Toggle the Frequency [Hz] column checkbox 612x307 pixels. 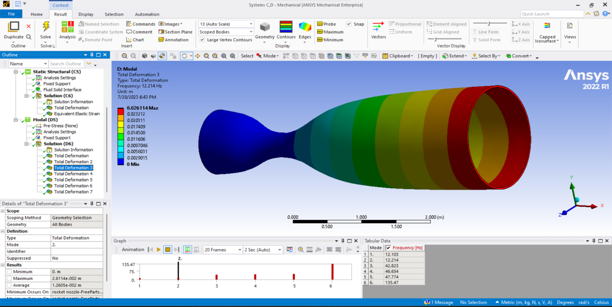click(388, 248)
